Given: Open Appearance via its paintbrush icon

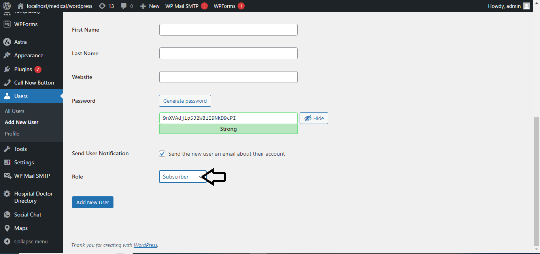Looking at the screenshot, I should coord(7,56).
